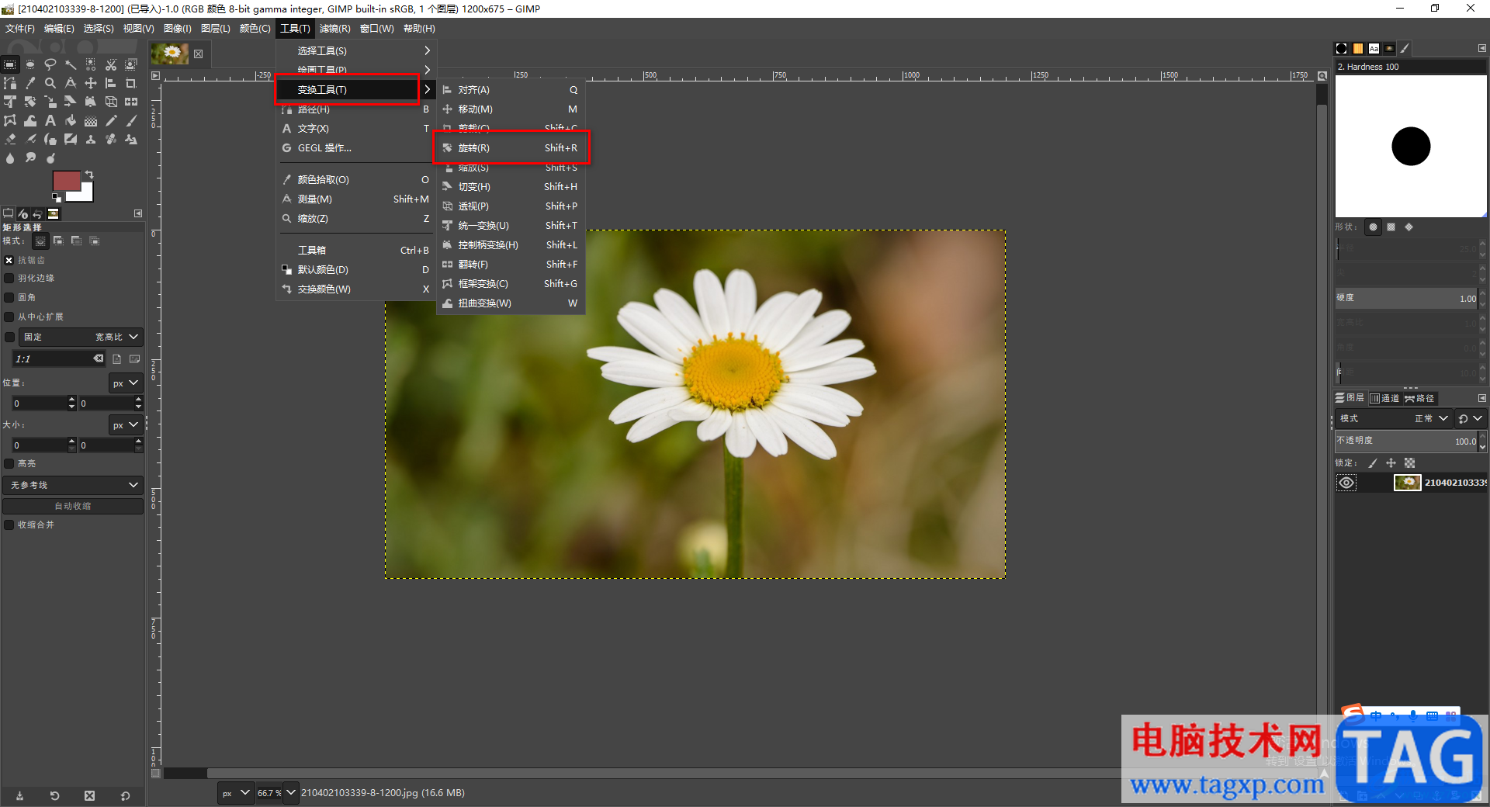Toggle the 抗锯齿 antialiasing checkbox
Screen dimensions: 1490x807
(9, 261)
